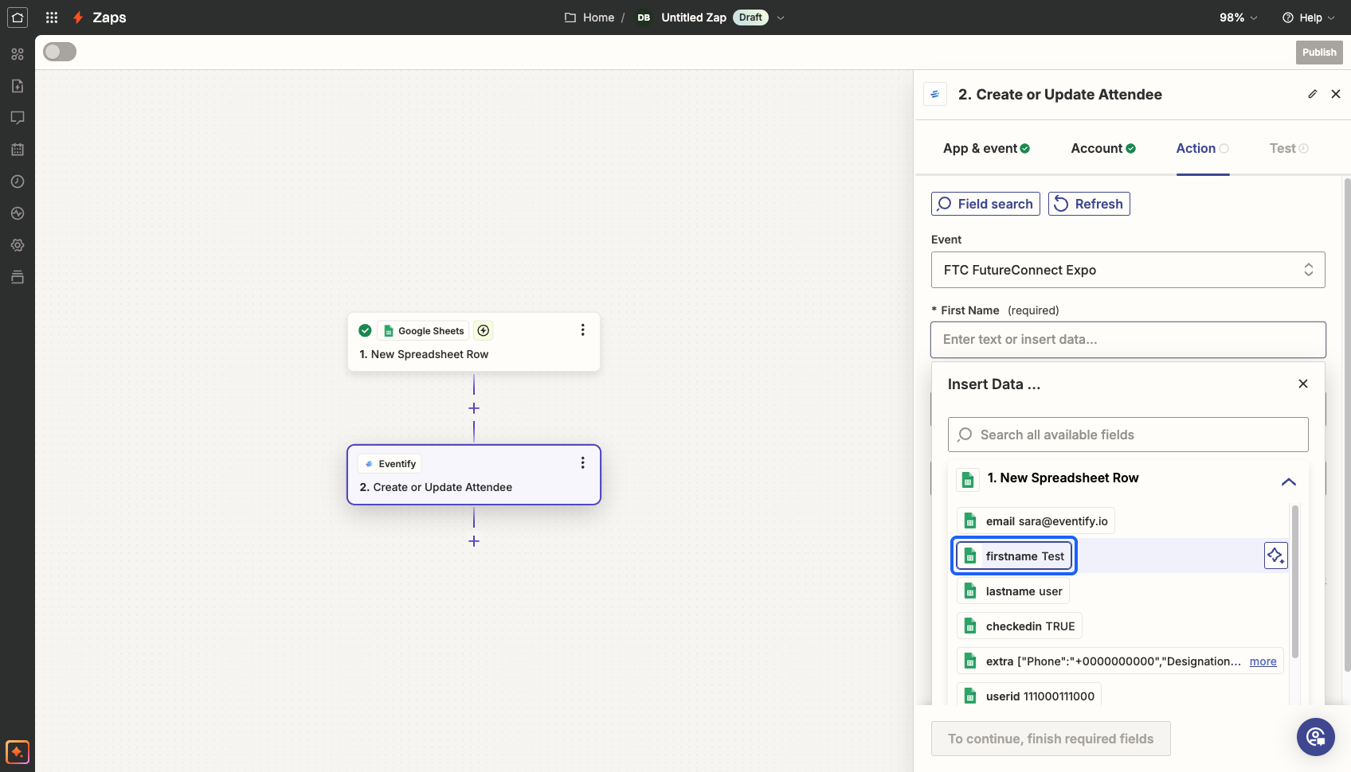Open the Event FTC FutureConnect Expo dropdown

[1128, 270]
